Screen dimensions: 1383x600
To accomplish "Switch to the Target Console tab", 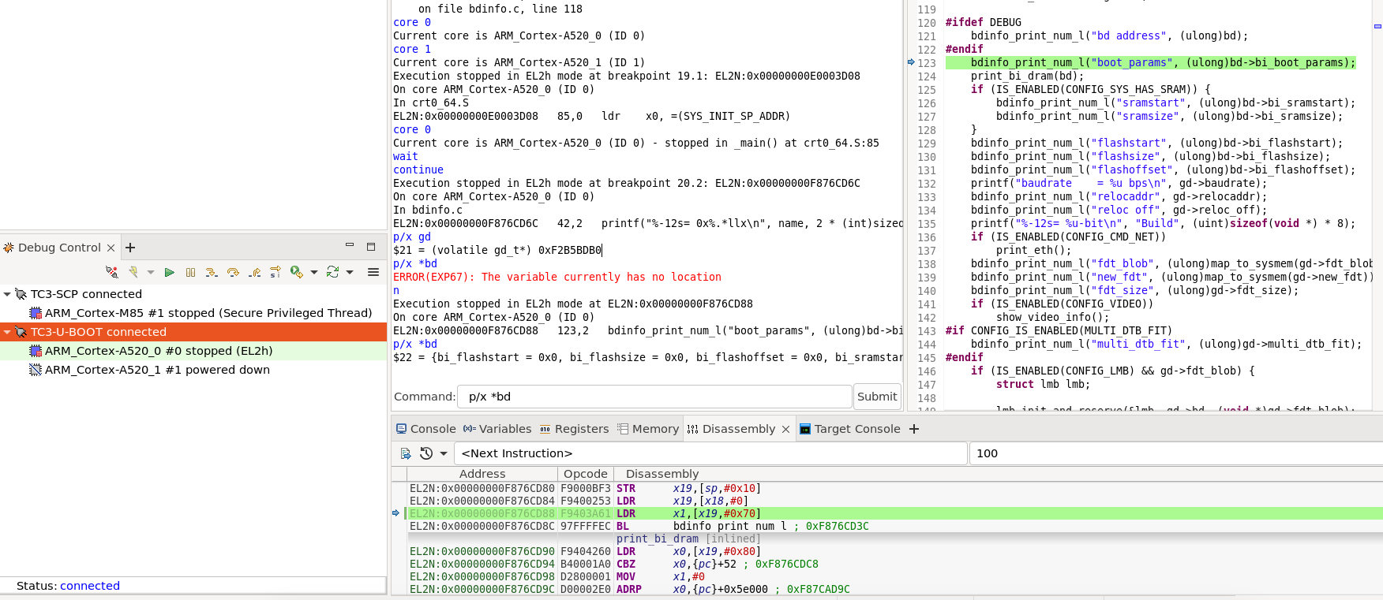I will (850, 429).
